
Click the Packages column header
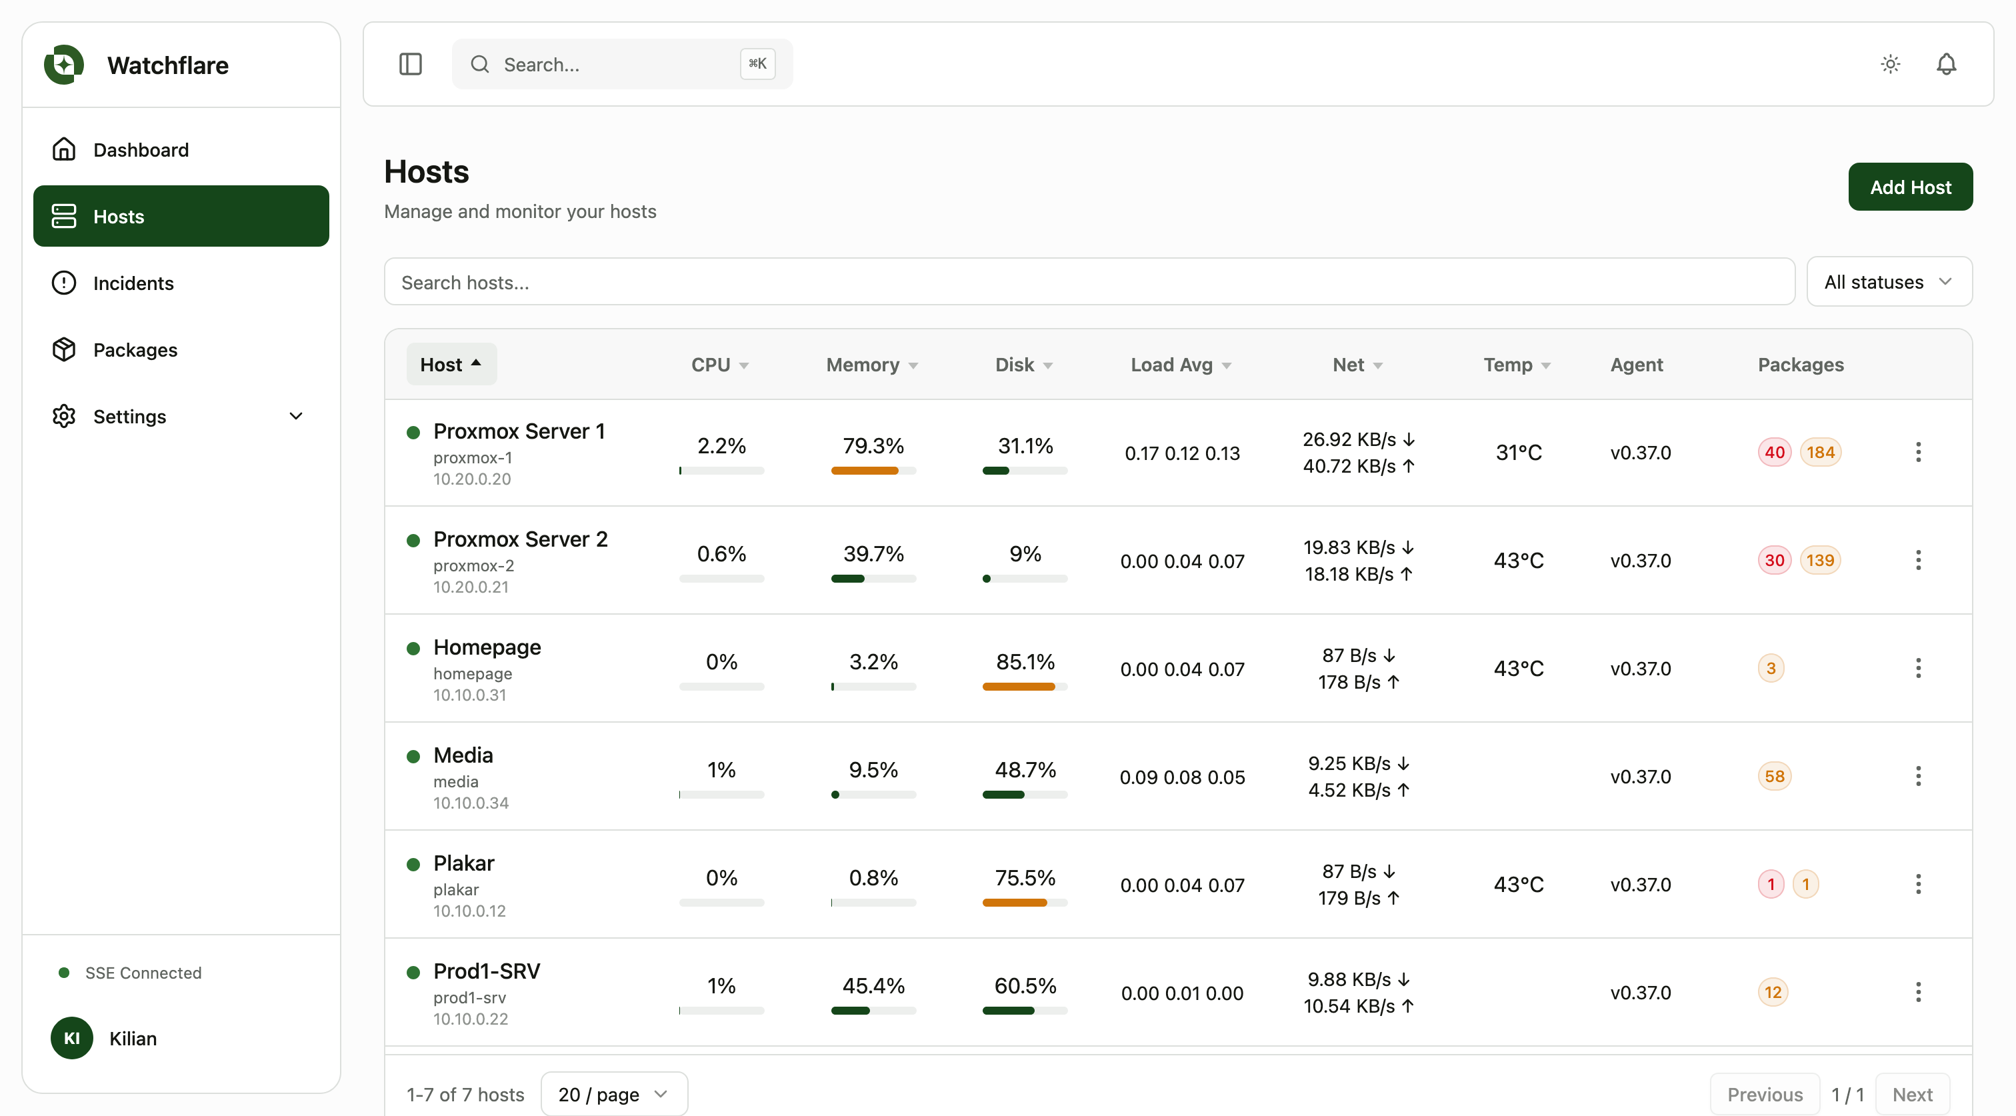(x=1800, y=365)
